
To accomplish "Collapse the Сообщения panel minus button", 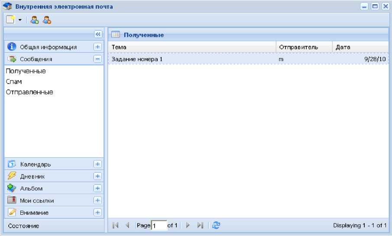I will 97,59.
